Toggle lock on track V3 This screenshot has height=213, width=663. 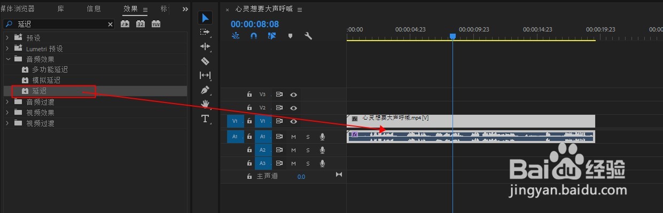click(x=249, y=94)
